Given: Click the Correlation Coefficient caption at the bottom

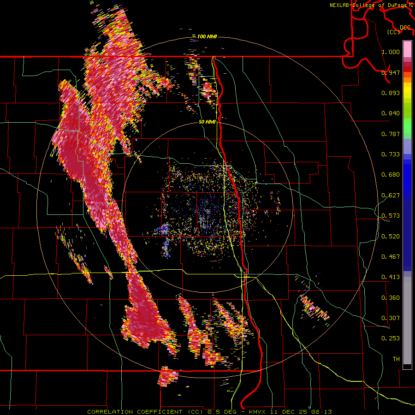Looking at the screenshot, I should pyautogui.click(x=210, y=412).
